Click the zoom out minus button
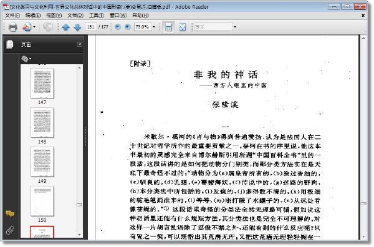374x247 pixels. click(x=117, y=27)
